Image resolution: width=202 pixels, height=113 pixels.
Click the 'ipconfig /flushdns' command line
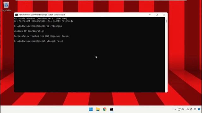coord(38,26)
